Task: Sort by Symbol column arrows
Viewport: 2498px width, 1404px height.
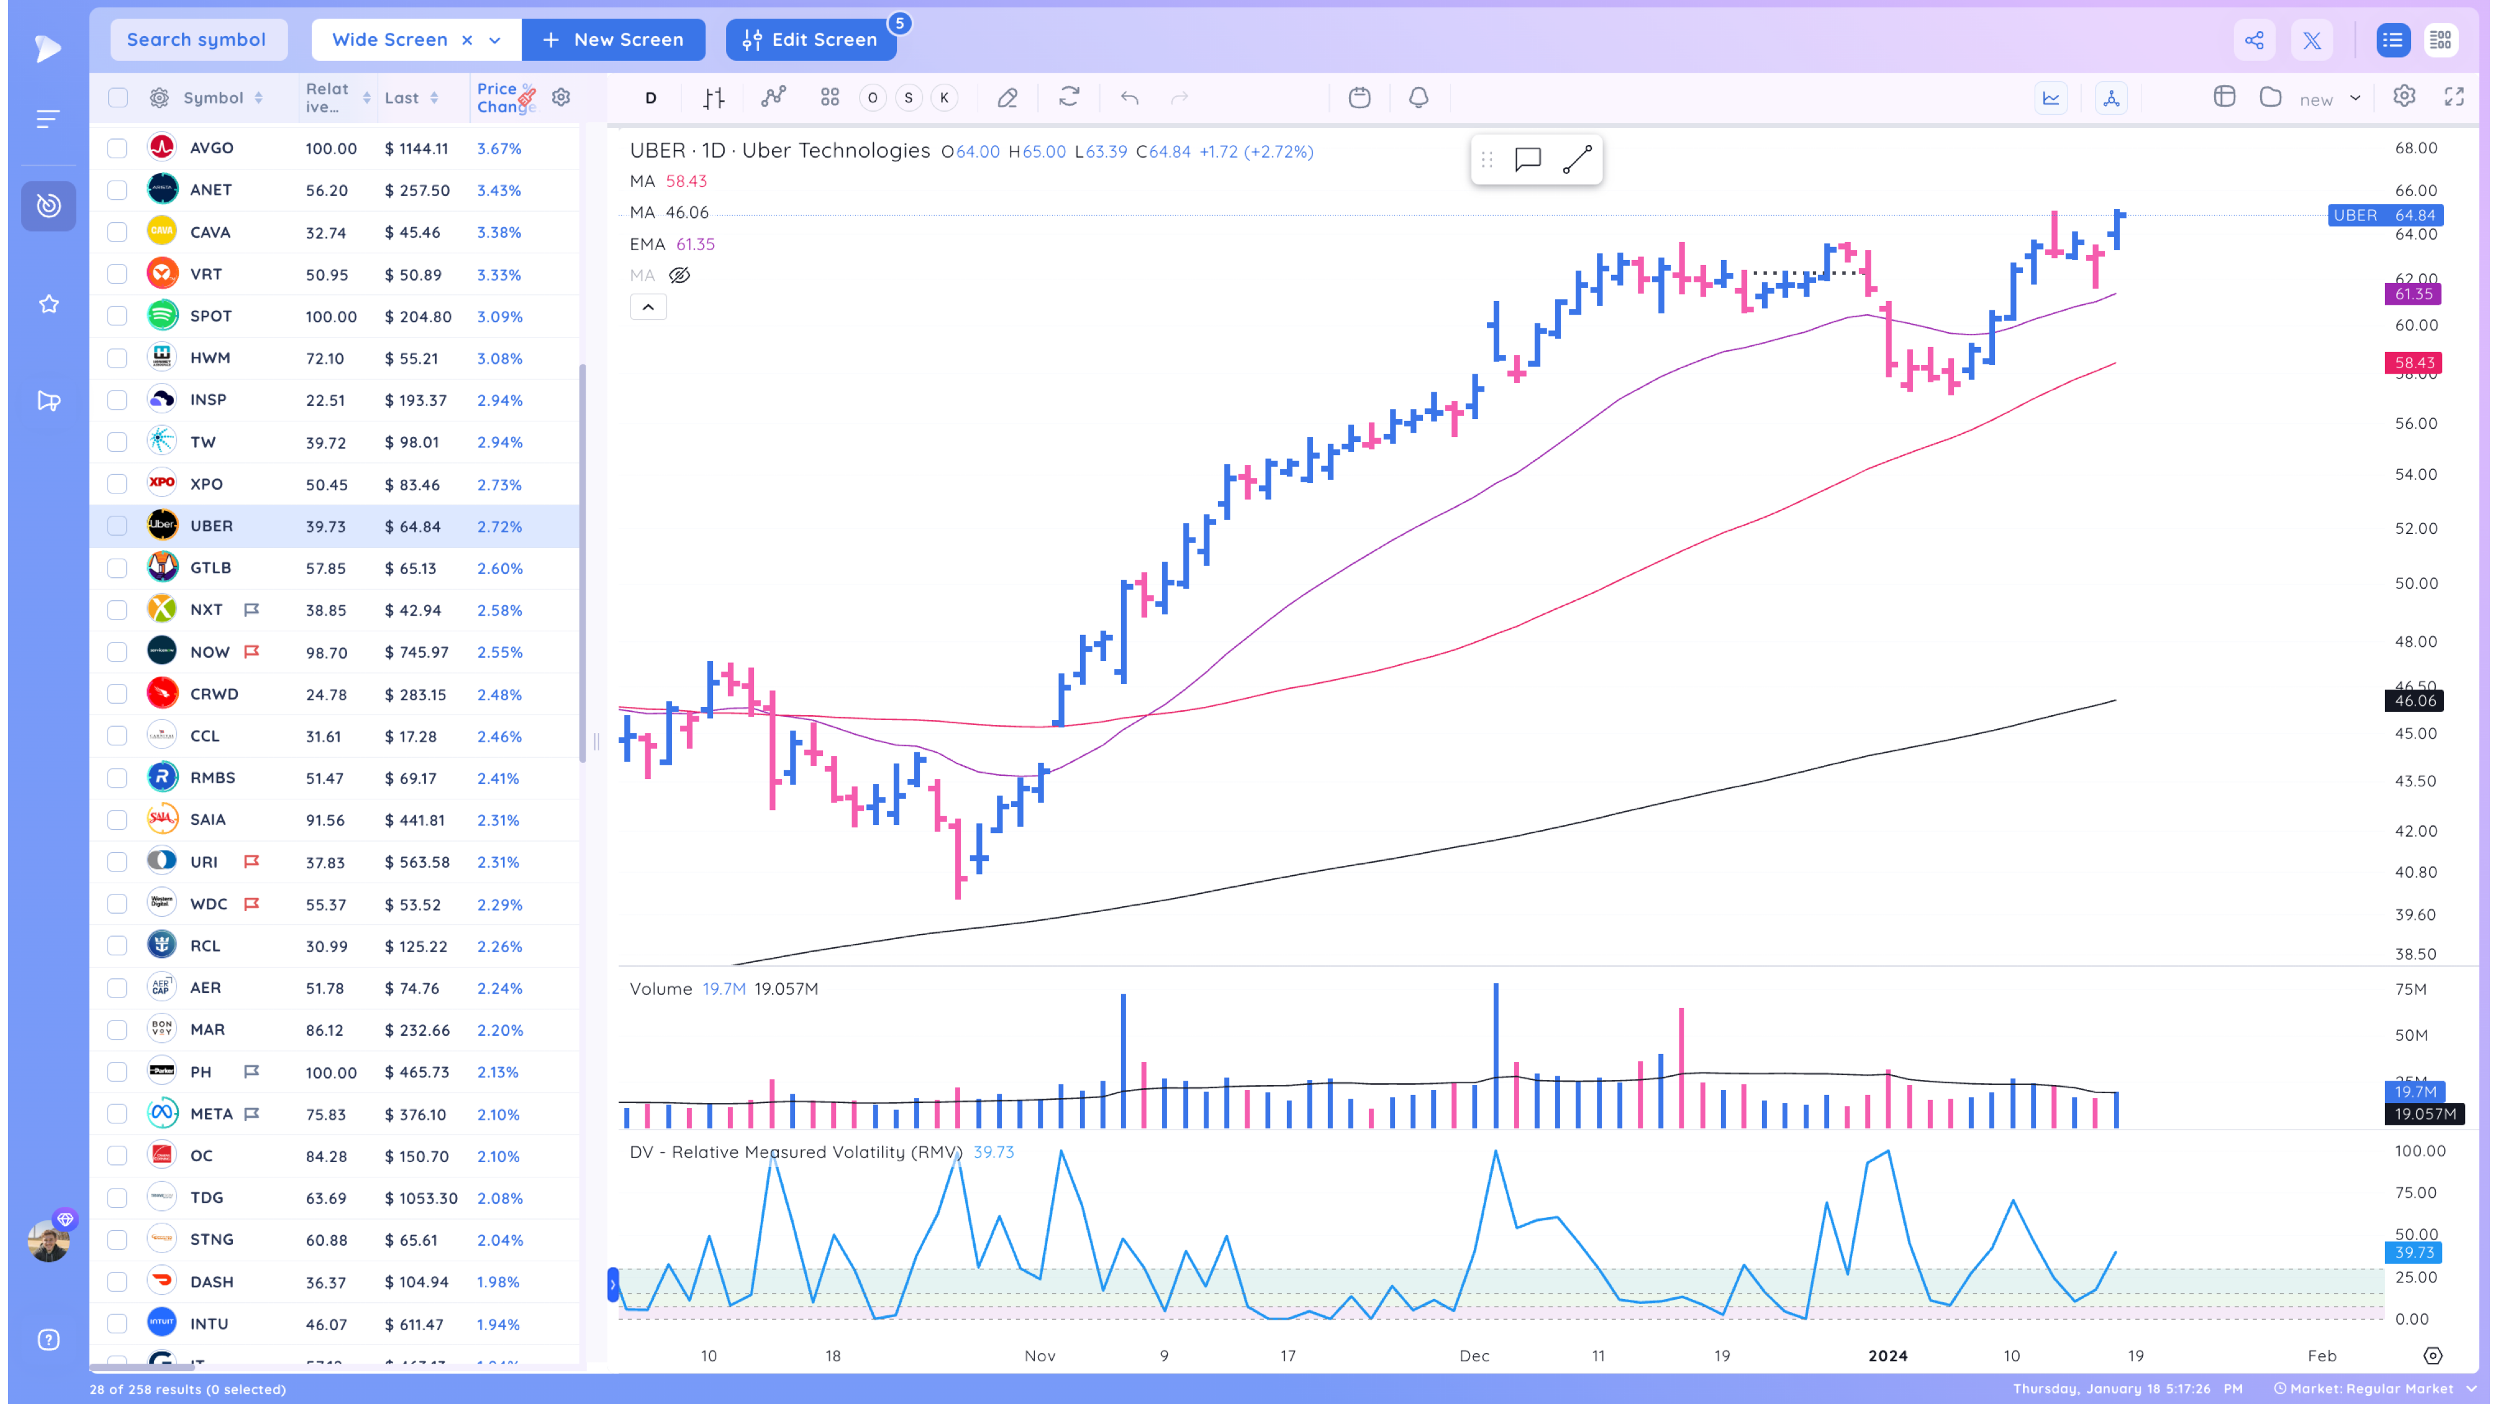Action: click(x=259, y=98)
